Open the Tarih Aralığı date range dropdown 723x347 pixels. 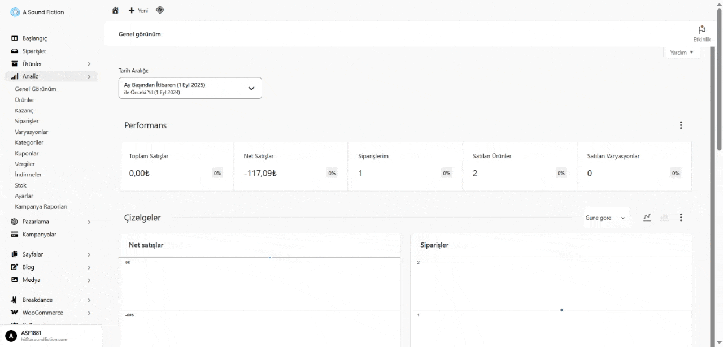click(190, 88)
